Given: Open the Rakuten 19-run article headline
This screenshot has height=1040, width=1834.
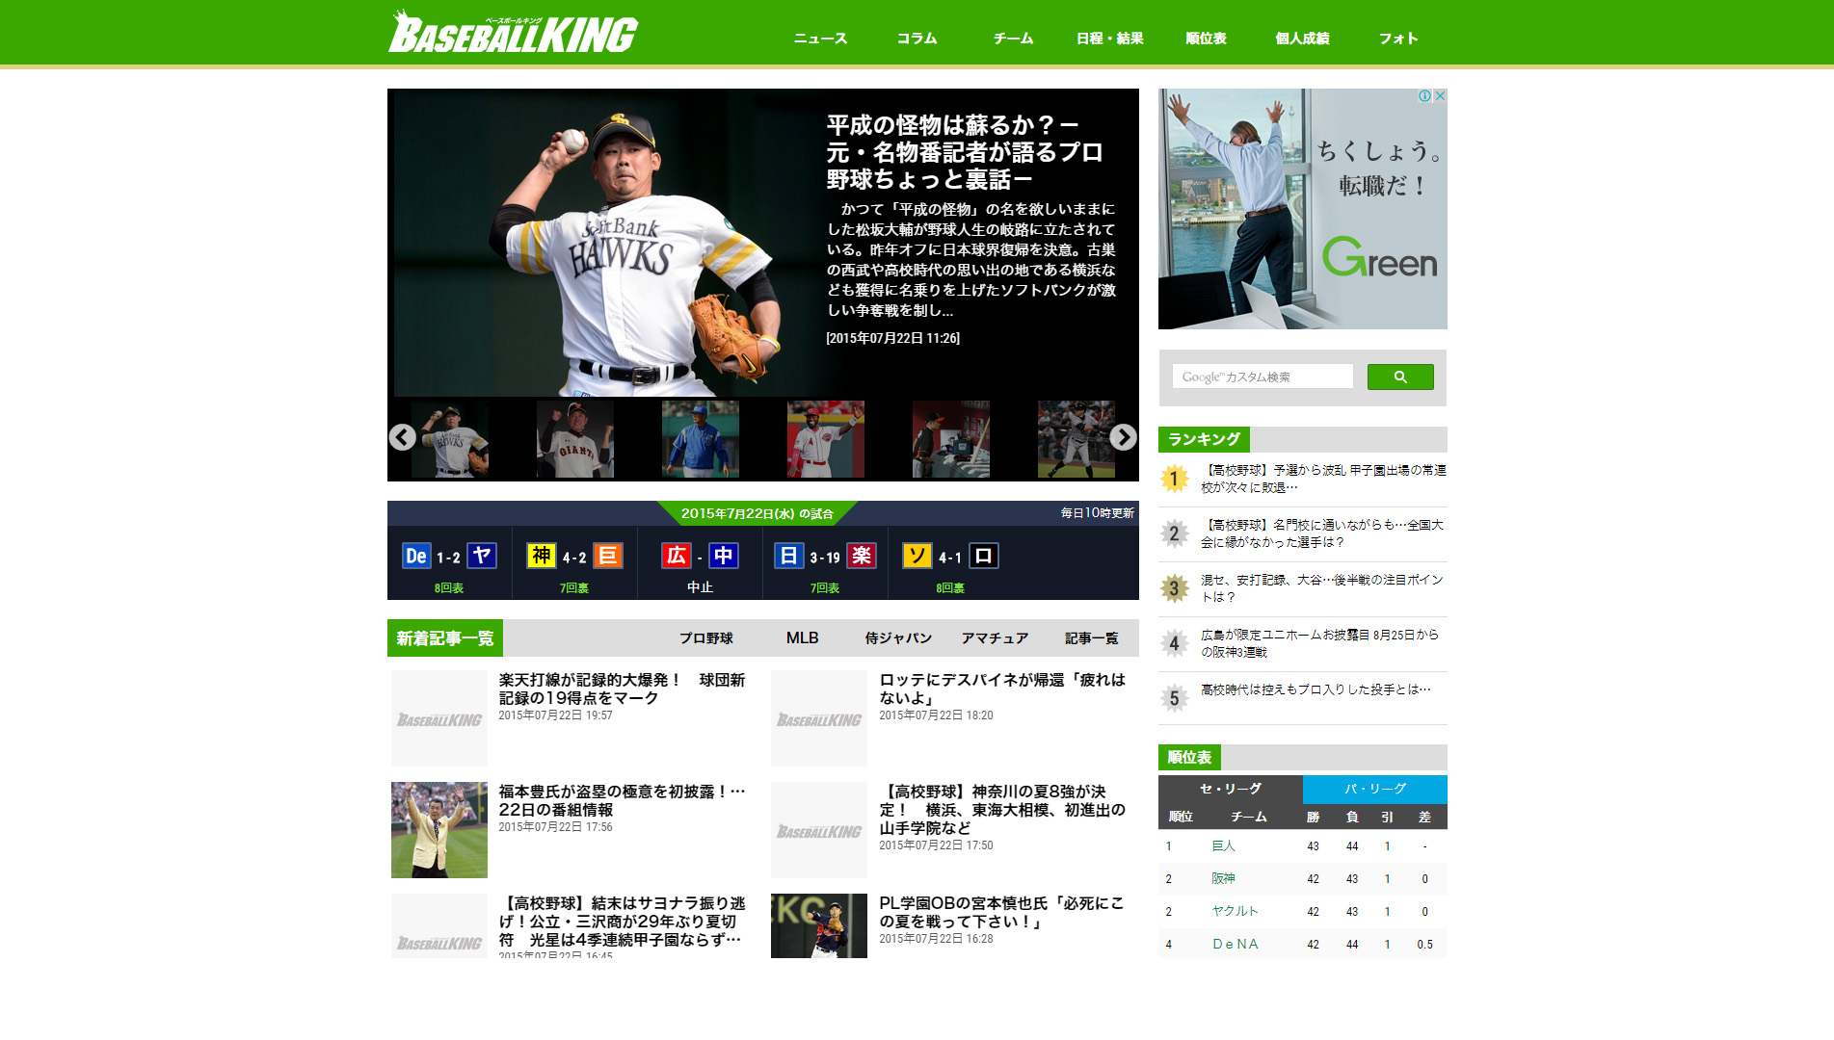Looking at the screenshot, I should click(622, 689).
